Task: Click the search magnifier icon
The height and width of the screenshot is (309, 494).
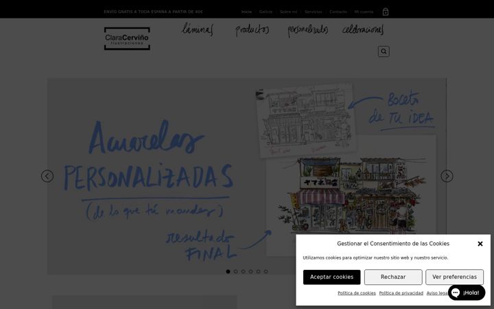Action: click(384, 51)
